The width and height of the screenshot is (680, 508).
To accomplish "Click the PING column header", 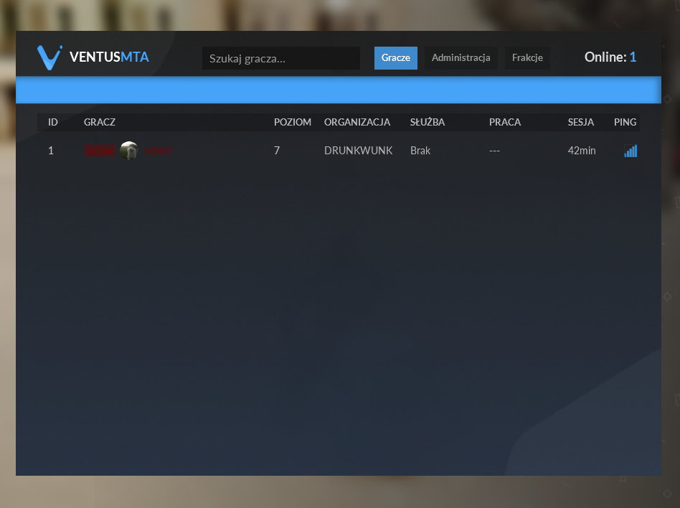I will [625, 122].
